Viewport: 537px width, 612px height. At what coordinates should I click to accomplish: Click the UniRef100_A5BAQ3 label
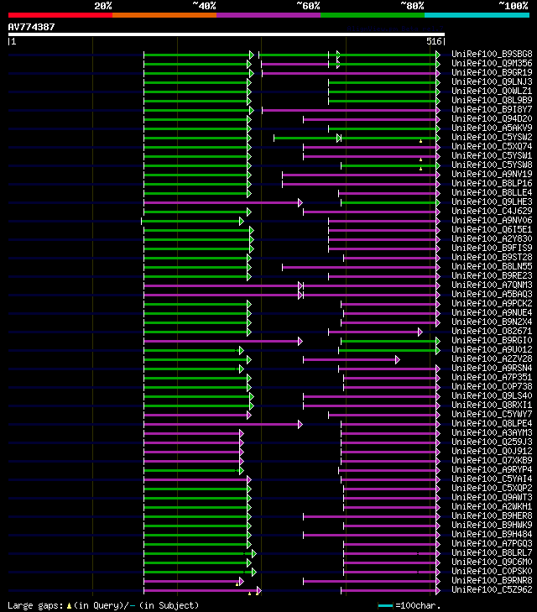coord(492,294)
